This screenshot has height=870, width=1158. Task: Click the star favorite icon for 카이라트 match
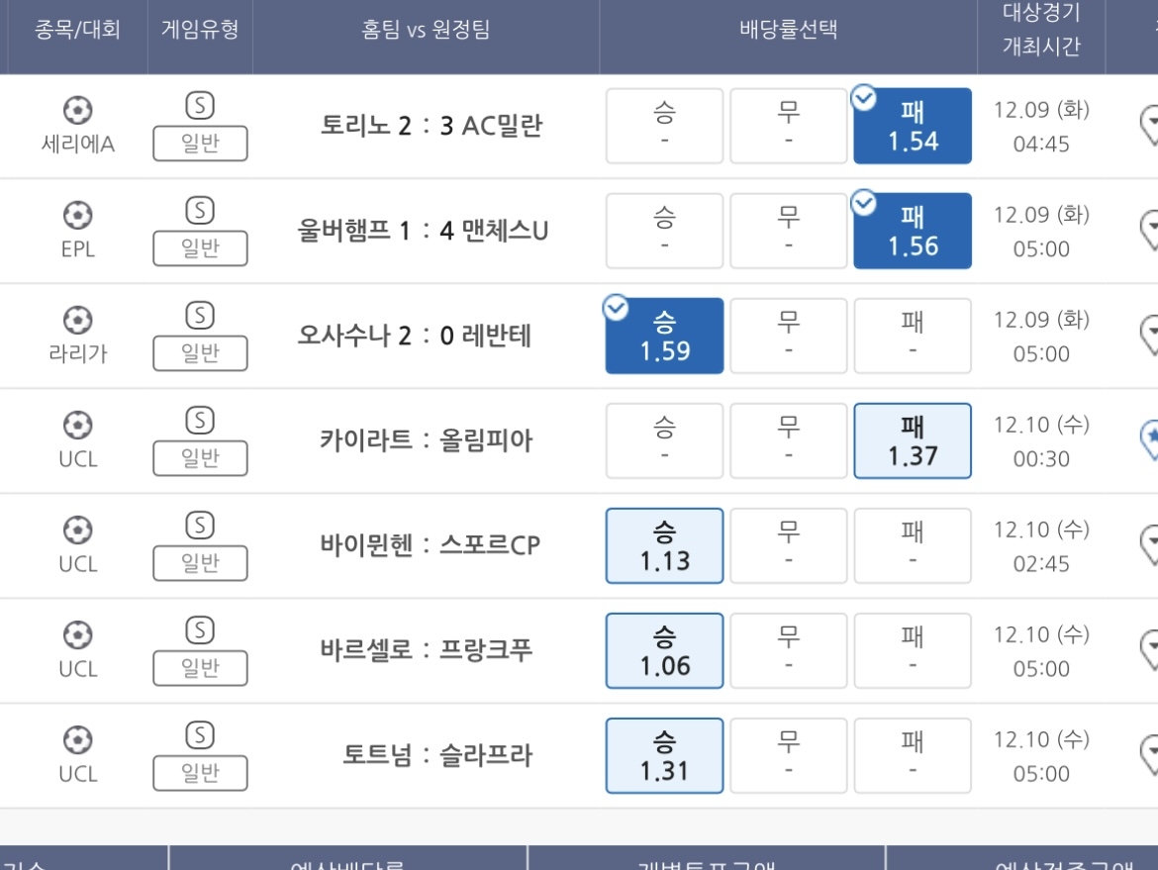[1150, 439]
